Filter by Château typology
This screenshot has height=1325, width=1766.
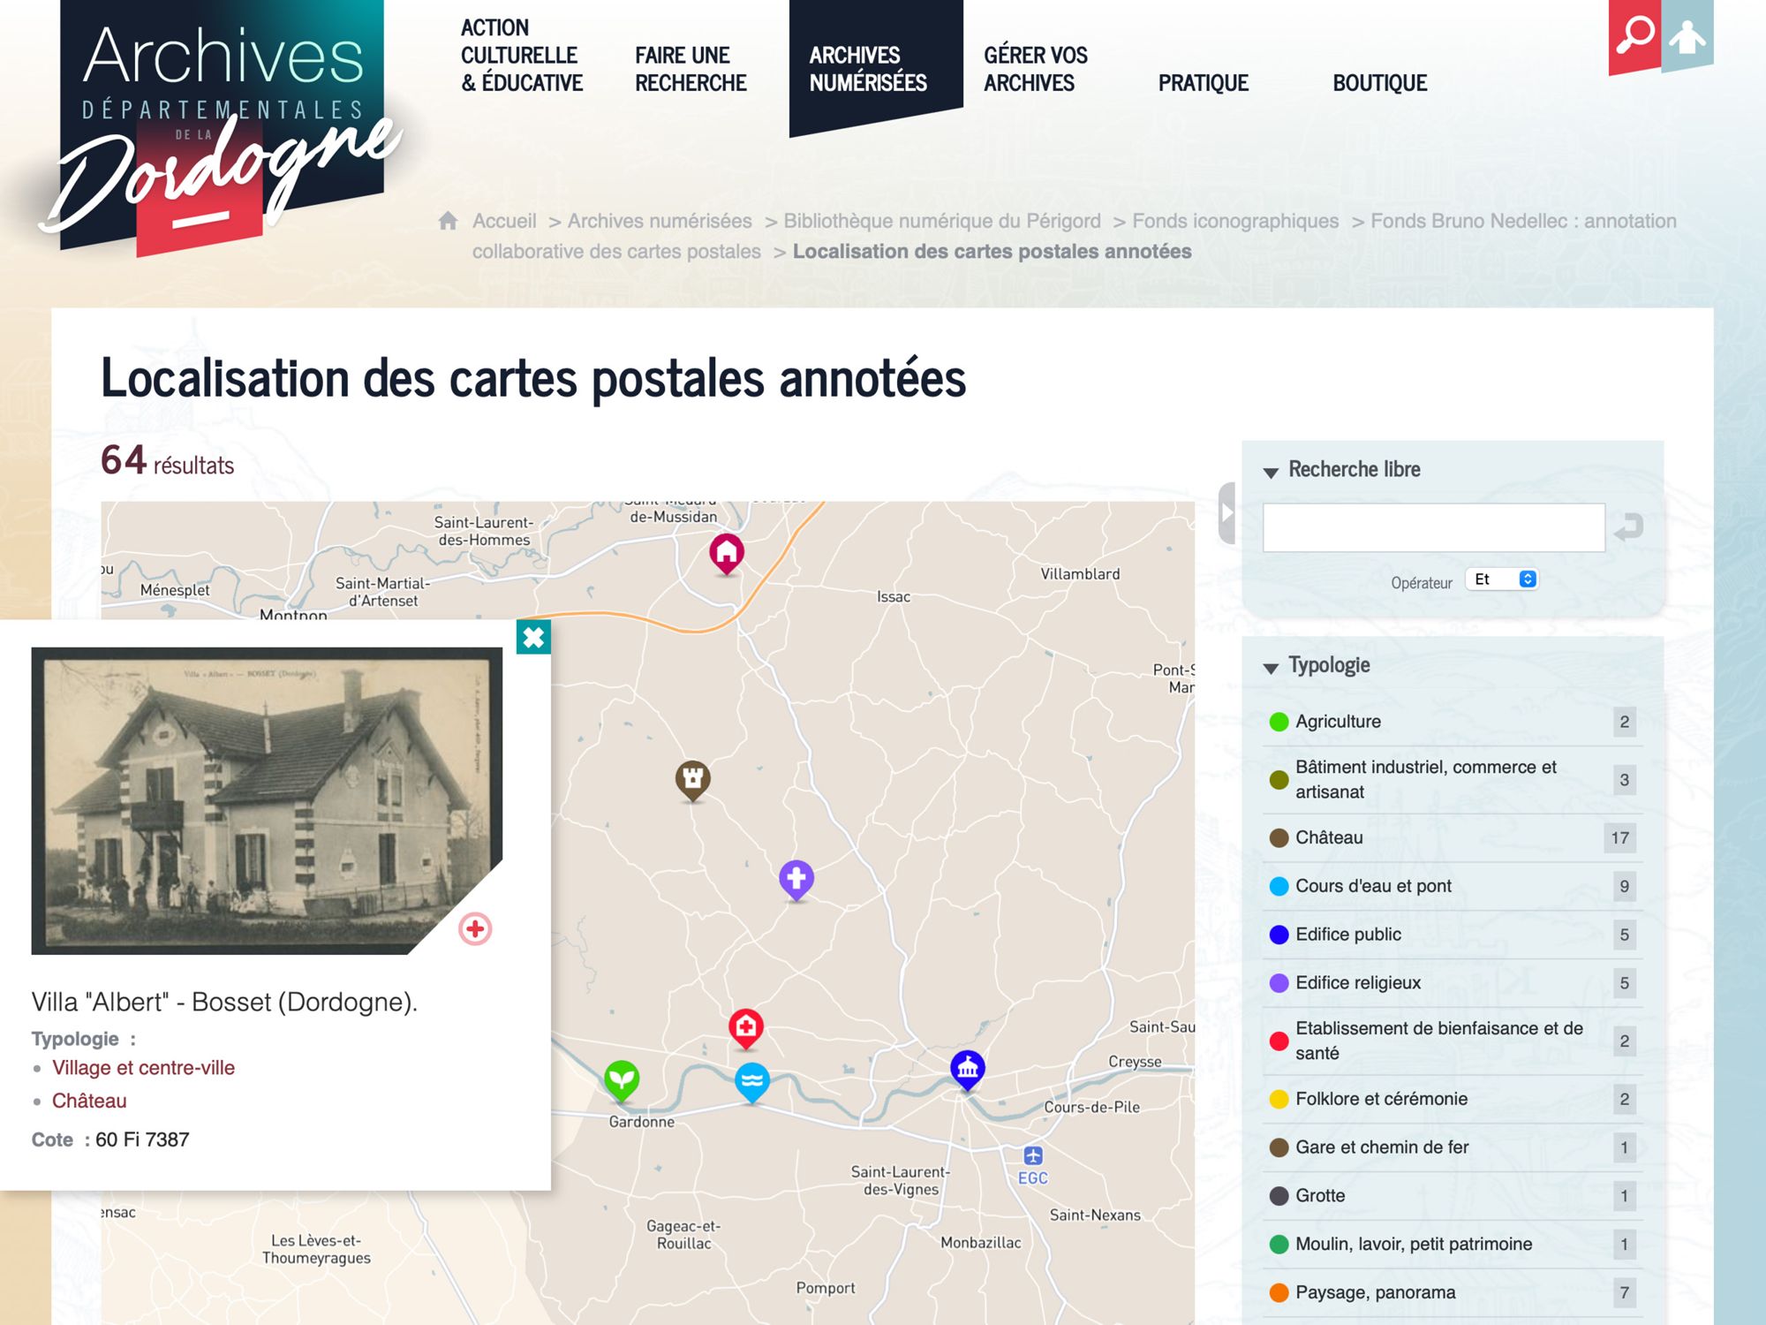tap(1329, 837)
